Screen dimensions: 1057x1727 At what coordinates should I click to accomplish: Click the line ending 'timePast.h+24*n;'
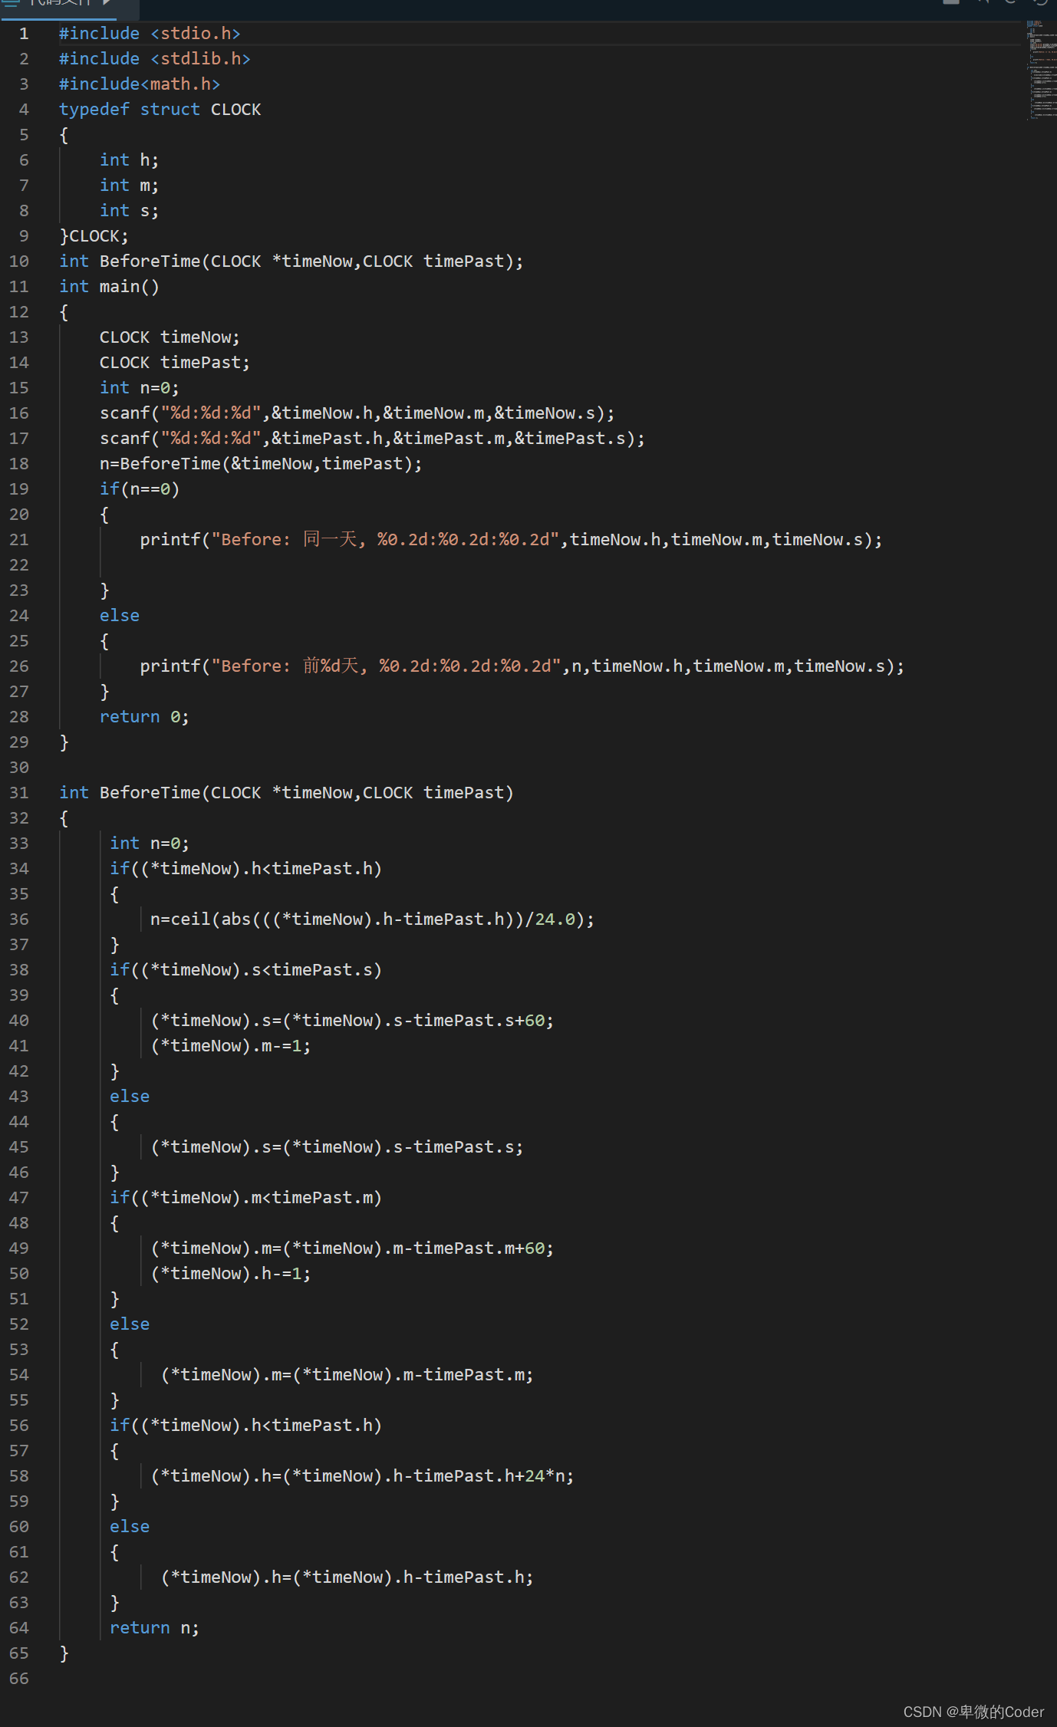pyautogui.click(x=362, y=1476)
